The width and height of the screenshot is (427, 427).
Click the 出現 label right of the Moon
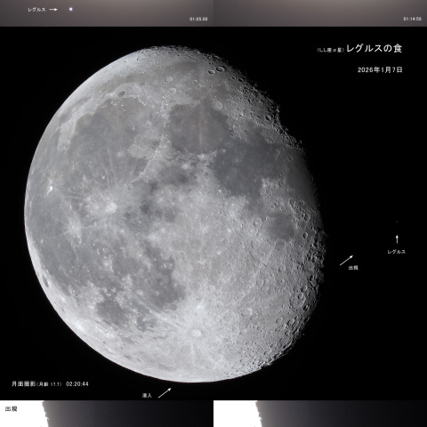click(x=353, y=268)
